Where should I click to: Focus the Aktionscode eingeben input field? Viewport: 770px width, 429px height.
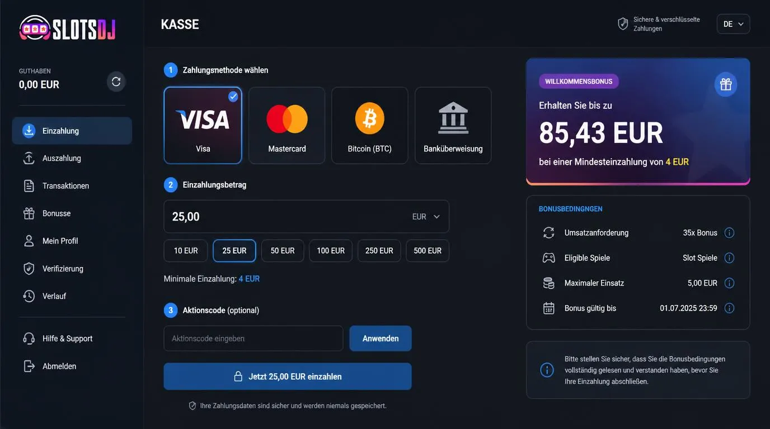[253, 339]
